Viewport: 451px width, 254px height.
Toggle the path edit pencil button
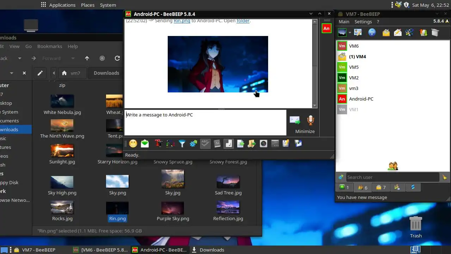click(40, 73)
